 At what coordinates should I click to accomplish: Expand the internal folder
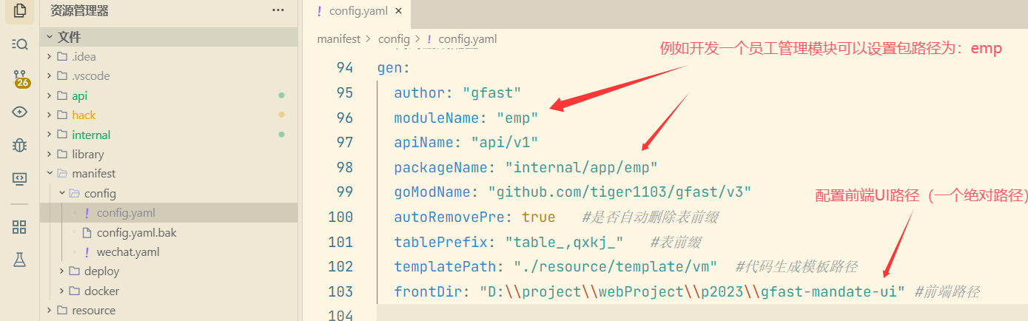click(x=91, y=135)
